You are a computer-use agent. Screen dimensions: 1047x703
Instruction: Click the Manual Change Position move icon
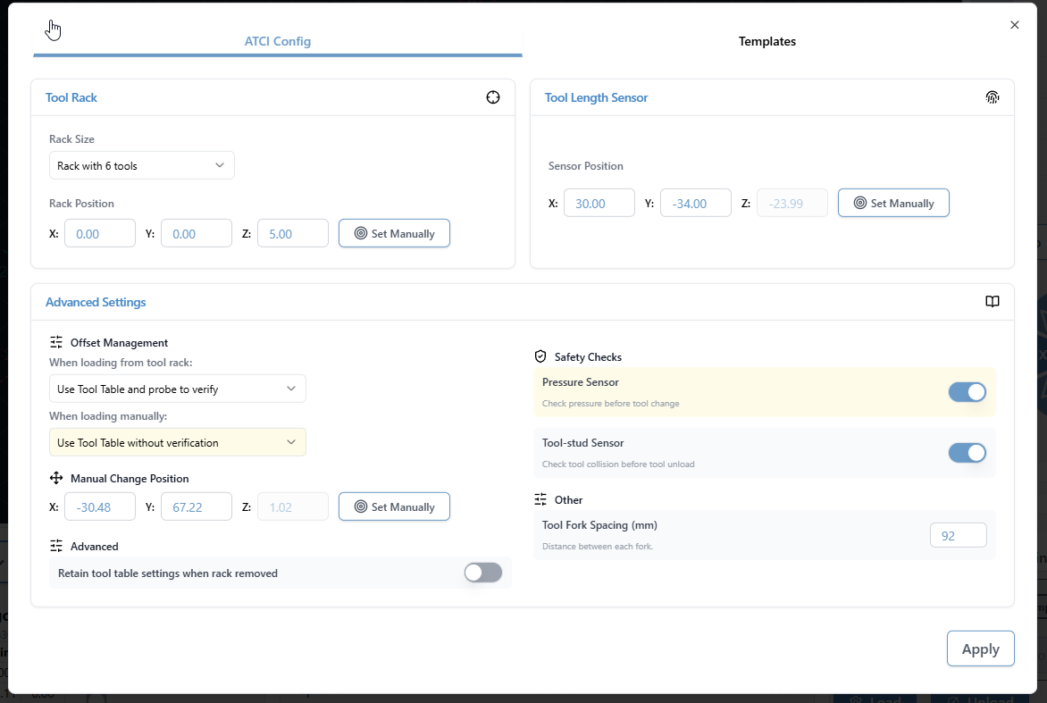pos(56,478)
